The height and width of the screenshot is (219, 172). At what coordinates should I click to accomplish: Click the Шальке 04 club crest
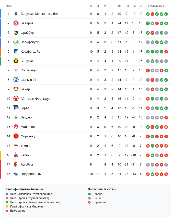point(16,80)
